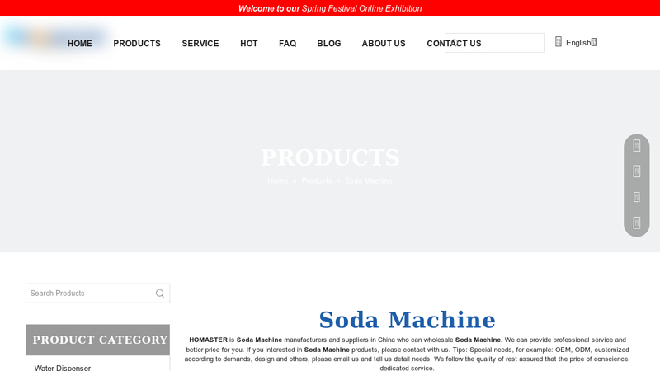This screenshot has width=660, height=371.
Task: Click the PRODUCT CATEGORY header
Action: (x=97, y=340)
